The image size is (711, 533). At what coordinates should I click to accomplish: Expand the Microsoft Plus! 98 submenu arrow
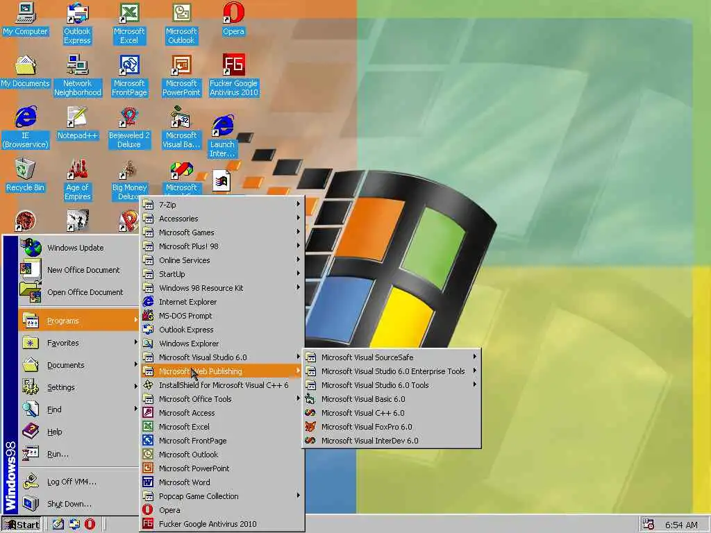pos(299,246)
